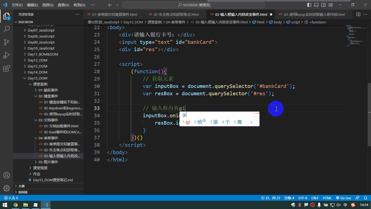371x209 pixels.
Task: Open the Accounts menu in activity bar
Action: tap(7, 175)
